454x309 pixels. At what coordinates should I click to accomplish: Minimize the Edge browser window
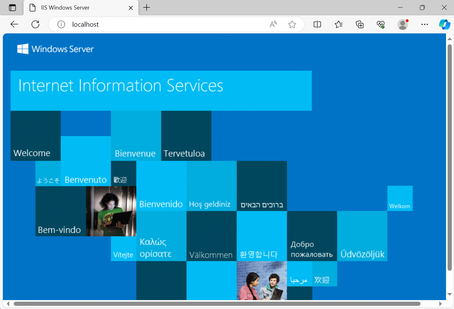(400, 8)
